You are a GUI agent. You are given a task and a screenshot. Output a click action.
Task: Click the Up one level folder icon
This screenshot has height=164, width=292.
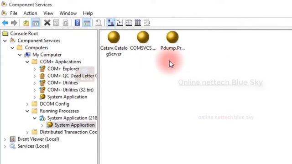click(x=26, y=23)
